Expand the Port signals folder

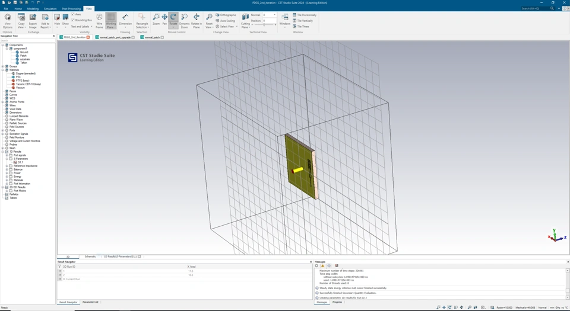[7, 155]
